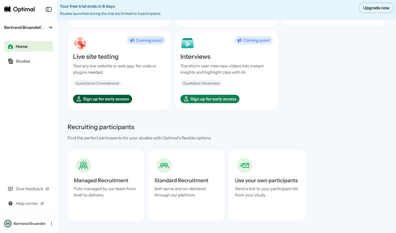This screenshot has height=233, width=396.
Task: Collapse the sidebar with panel toggle icon
Action: (x=49, y=9)
